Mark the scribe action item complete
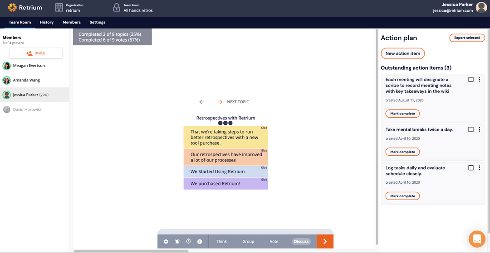 pos(402,114)
